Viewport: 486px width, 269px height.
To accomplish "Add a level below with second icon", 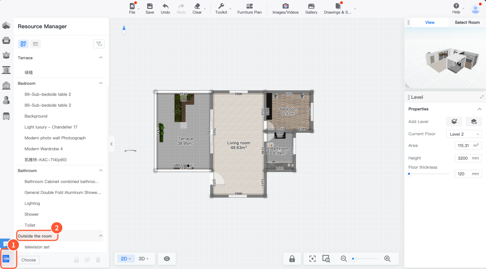I will 474,121.
